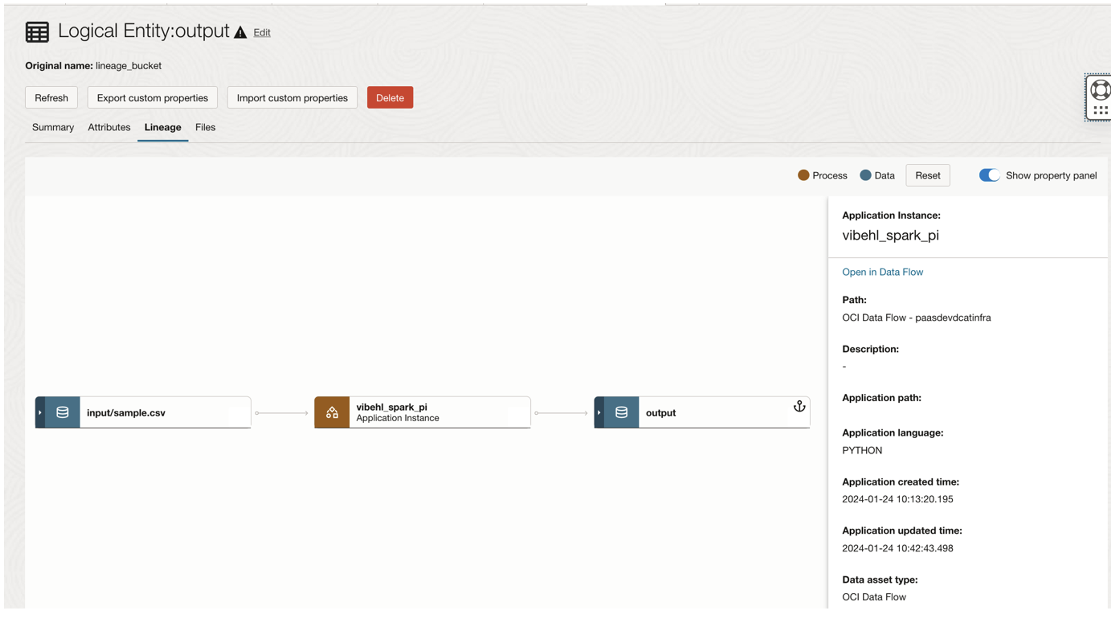Switch to the Summary tab
Viewport: 1116px width, 618px height.
pyautogui.click(x=52, y=127)
